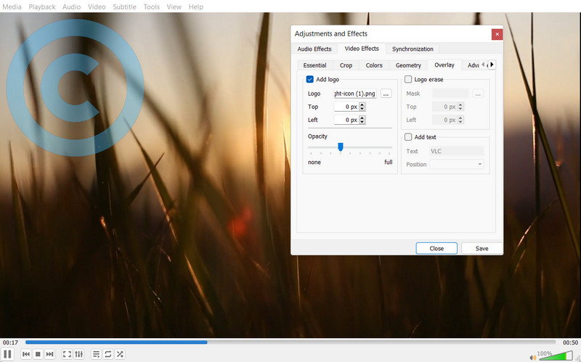Uncheck the Add logo checkbox
This screenshot has width=581, height=362.
[x=310, y=79]
